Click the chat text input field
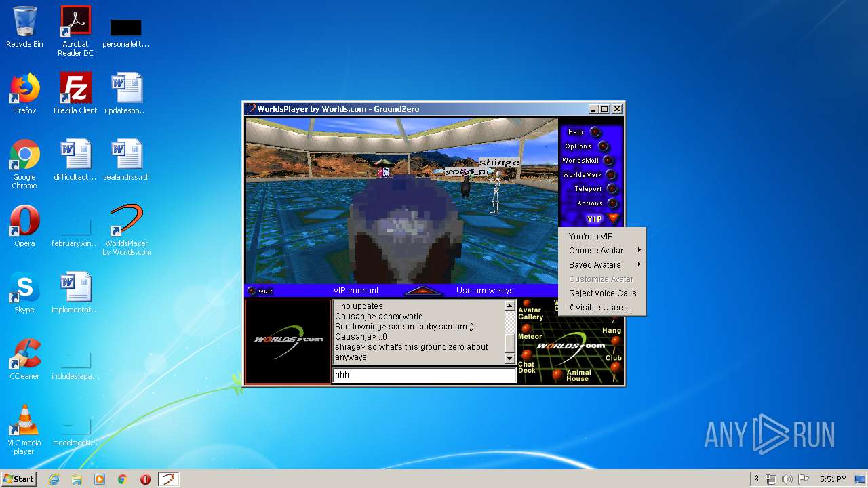 (x=425, y=375)
